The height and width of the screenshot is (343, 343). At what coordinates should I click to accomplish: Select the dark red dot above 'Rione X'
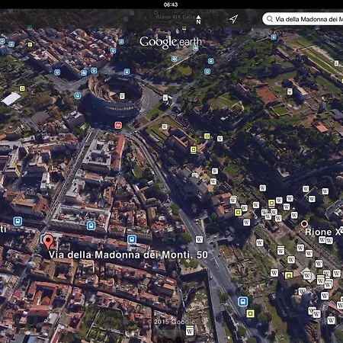[304, 224]
